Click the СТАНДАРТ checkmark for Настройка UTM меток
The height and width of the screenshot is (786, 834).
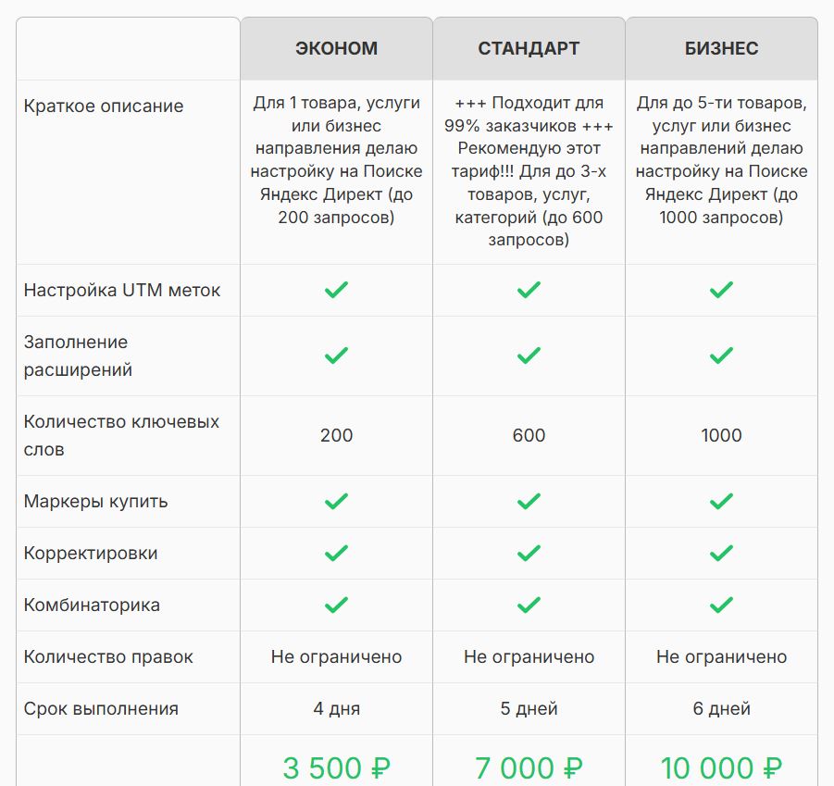coord(529,290)
